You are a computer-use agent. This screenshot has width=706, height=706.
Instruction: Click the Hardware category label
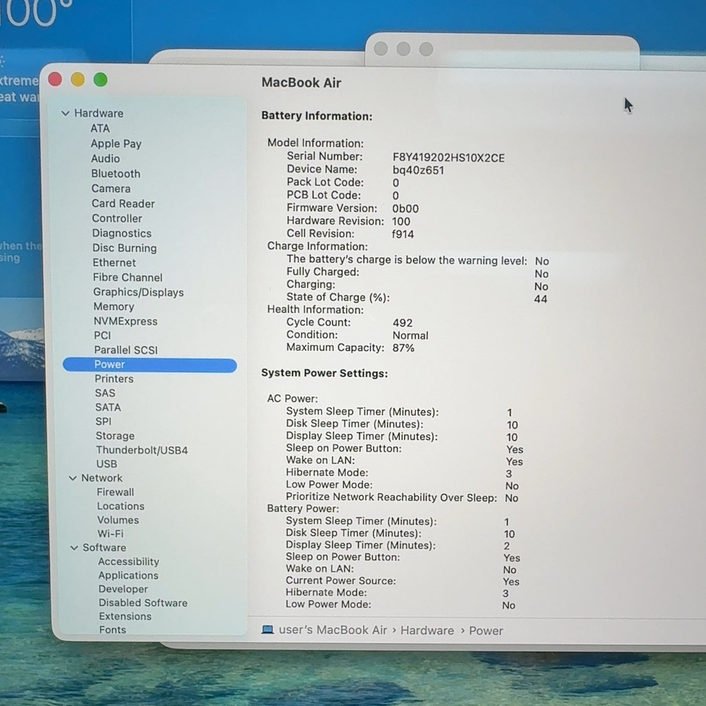(x=99, y=113)
